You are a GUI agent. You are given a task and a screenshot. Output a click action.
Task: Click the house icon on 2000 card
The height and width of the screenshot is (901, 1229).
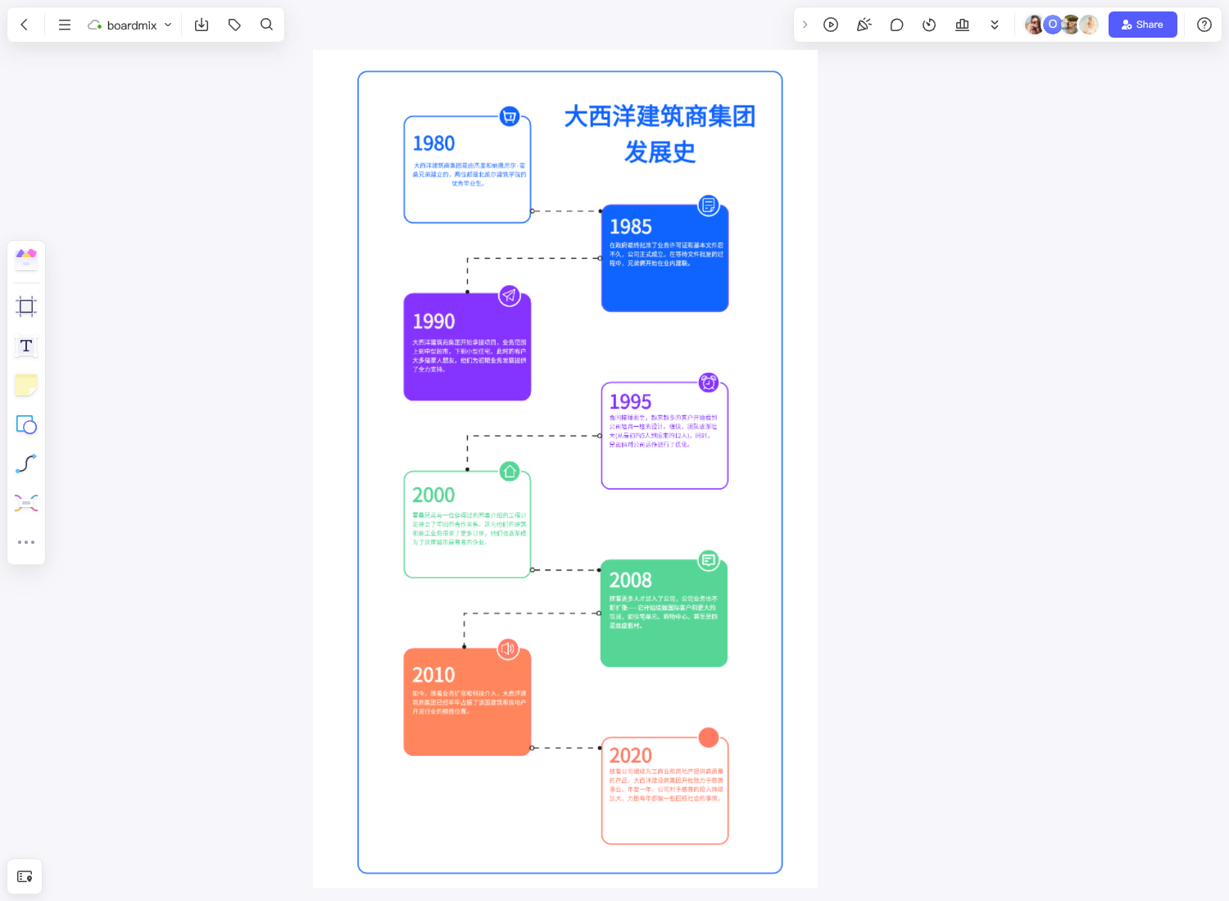click(x=510, y=471)
